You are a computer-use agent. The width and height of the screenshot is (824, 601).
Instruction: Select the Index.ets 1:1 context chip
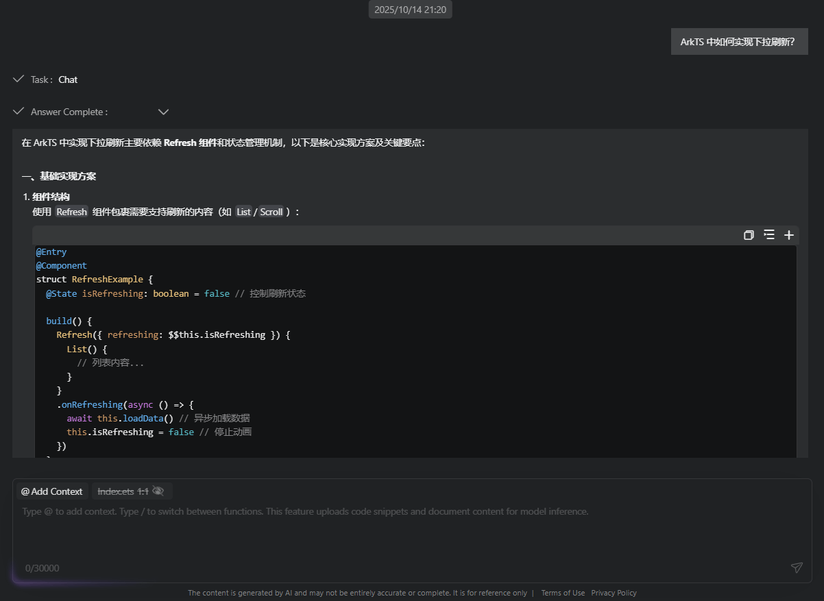click(x=123, y=491)
